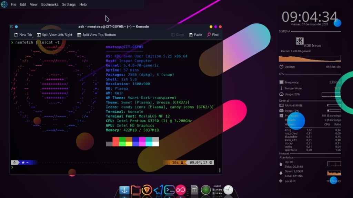Split the terminal view Top/Bottom
This screenshot has height=198, width=353.
click(x=97, y=35)
